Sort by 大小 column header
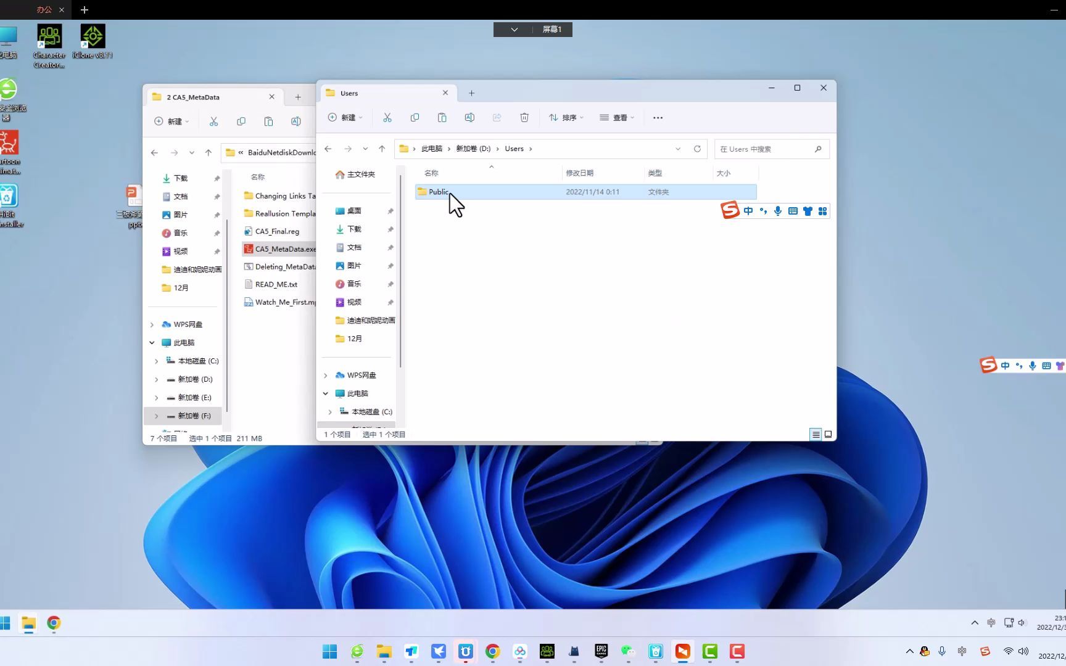This screenshot has width=1066, height=666. pyautogui.click(x=723, y=173)
